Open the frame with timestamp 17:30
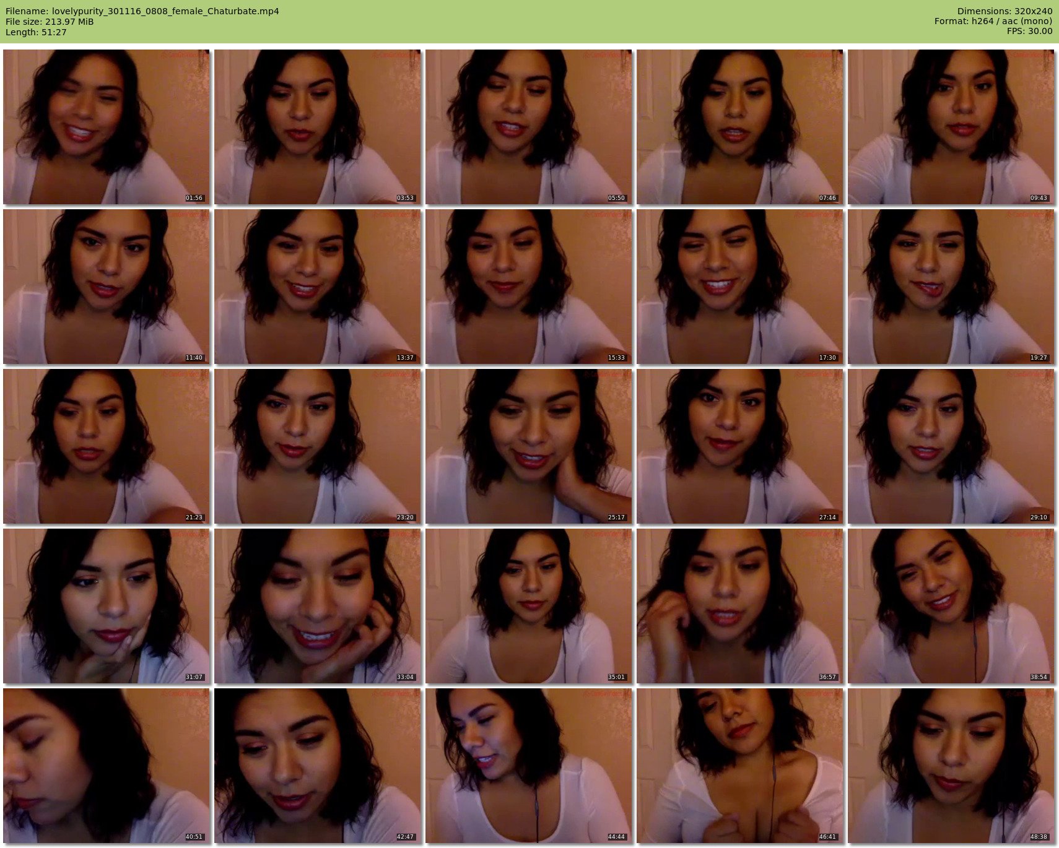1059x848 pixels. click(x=740, y=287)
